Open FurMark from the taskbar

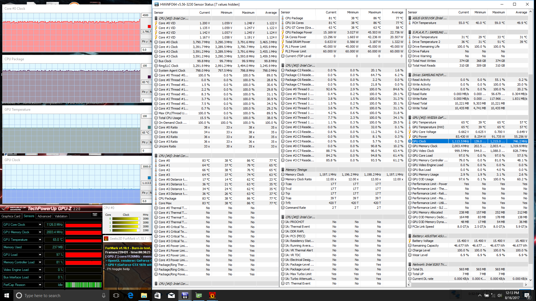212,295
